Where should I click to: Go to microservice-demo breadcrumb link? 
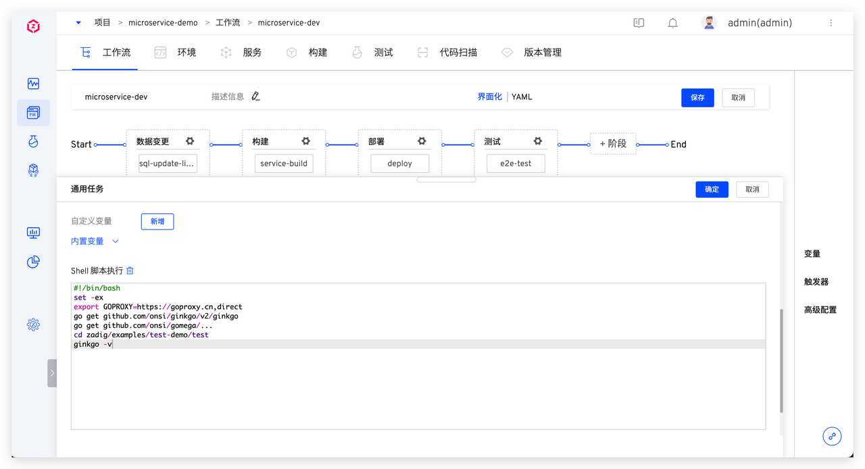coord(163,22)
